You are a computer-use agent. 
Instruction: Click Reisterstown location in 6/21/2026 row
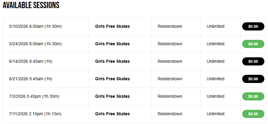click(x=170, y=79)
